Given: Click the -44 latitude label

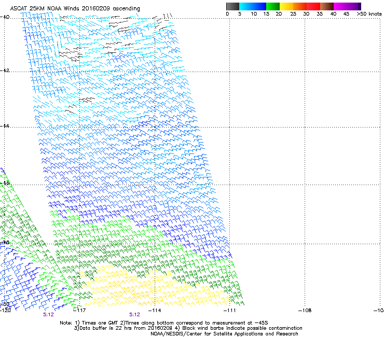Looking at the screenshot, I should pos(5,126).
